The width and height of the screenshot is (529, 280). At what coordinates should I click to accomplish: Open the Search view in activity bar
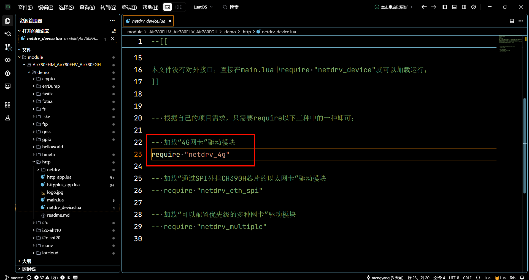tap(8, 34)
